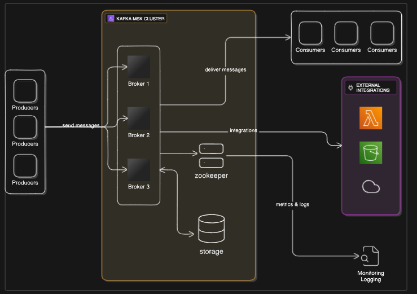This screenshot has width=417, height=294.
Task: Click the zookeeper server stack icon
Action: tap(212, 156)
